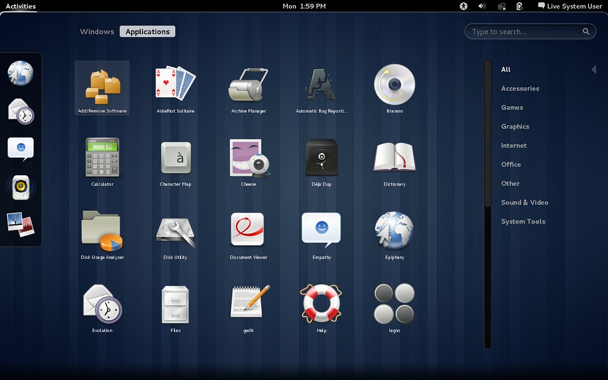The height and width of the screenshot is (380, 608).
Task: Open the Live System User menu
Action: (x=570, y=6)
